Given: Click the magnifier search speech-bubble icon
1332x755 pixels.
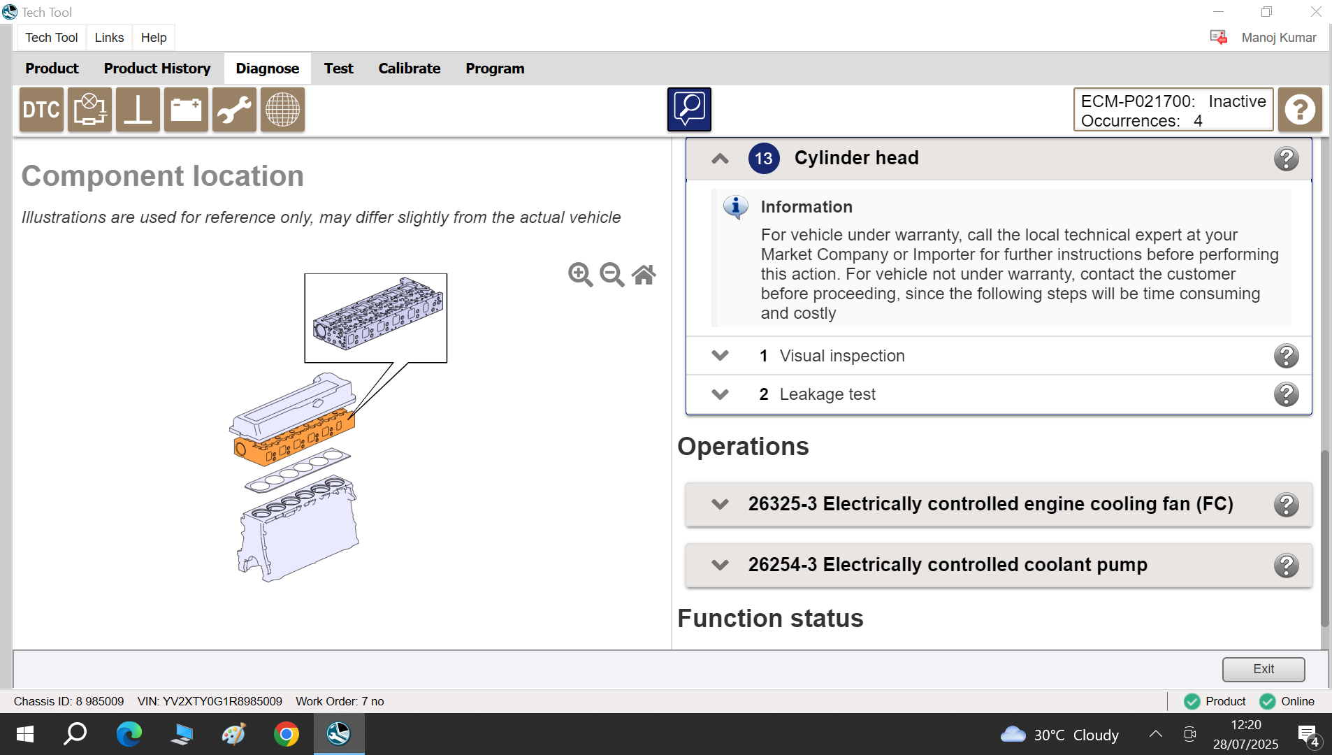Looking at the screenshot, I should (x=689, y=110).
